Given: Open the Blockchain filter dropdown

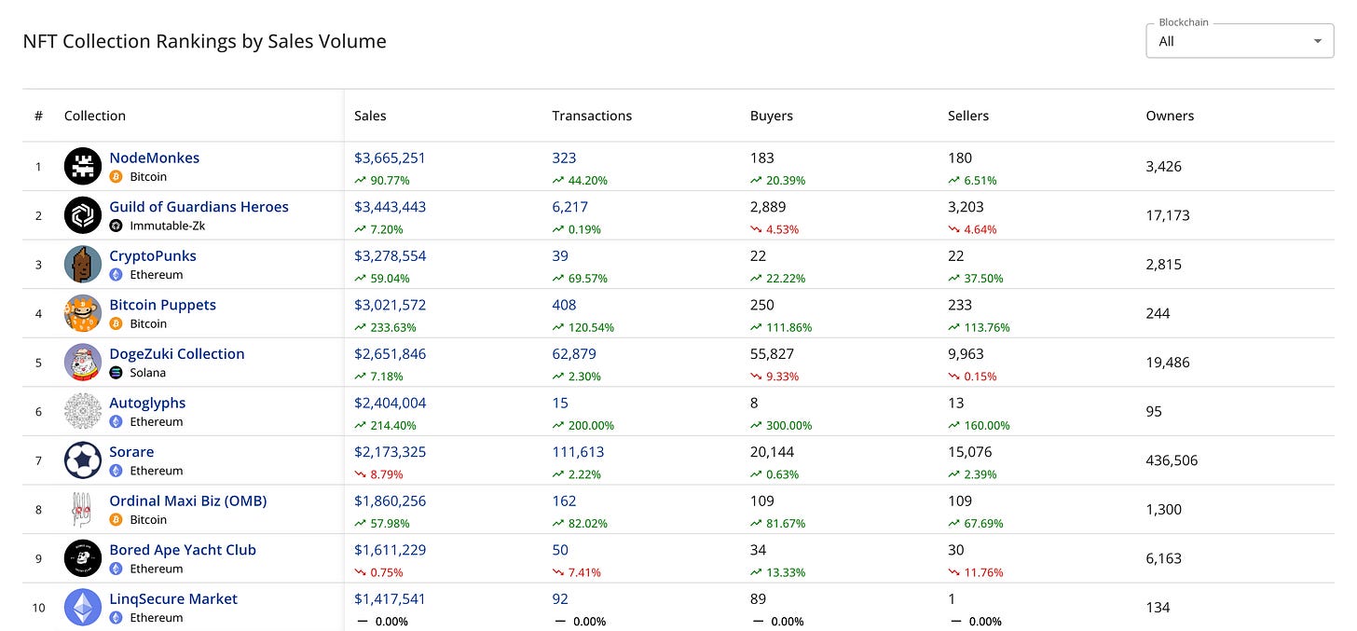Looking at the screenshot, I should pos(1240,41).
